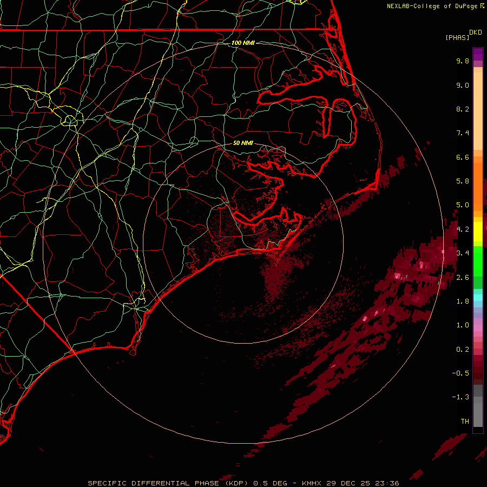Pick the bright green band on the color bar

point(478,261)
